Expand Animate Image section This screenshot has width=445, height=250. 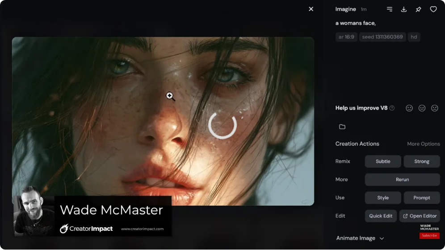360,238
